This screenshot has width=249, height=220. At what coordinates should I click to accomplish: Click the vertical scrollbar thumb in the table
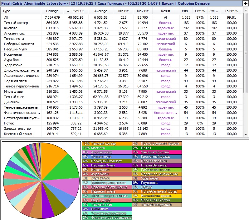[246, 53]
